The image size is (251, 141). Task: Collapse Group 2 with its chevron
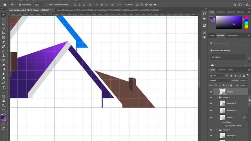217,98
